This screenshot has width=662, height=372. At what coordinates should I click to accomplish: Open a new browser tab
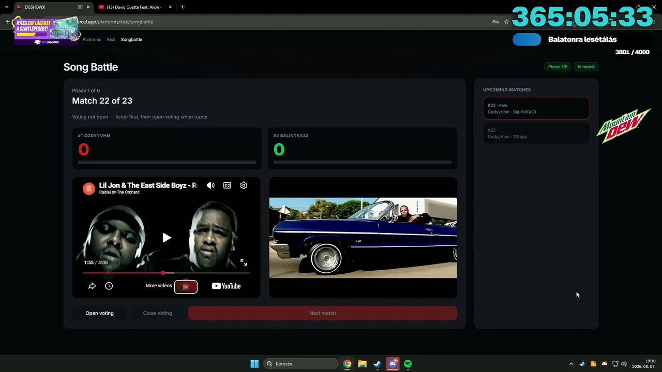click(183, 7)
